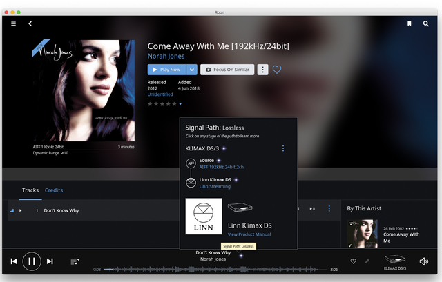
Task: Play the Don't Know Why track row
Action: coord(21,210)
